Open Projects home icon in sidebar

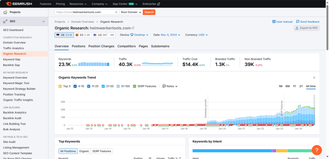tap(5, 12)
